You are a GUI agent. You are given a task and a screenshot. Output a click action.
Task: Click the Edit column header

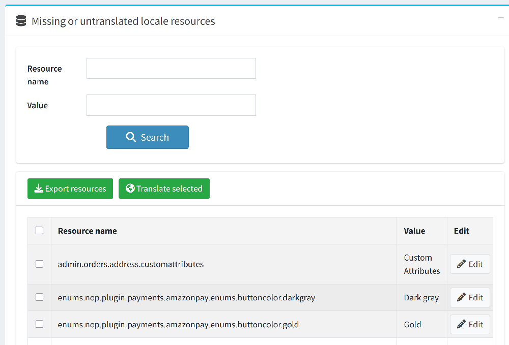[x=462, y=231]
